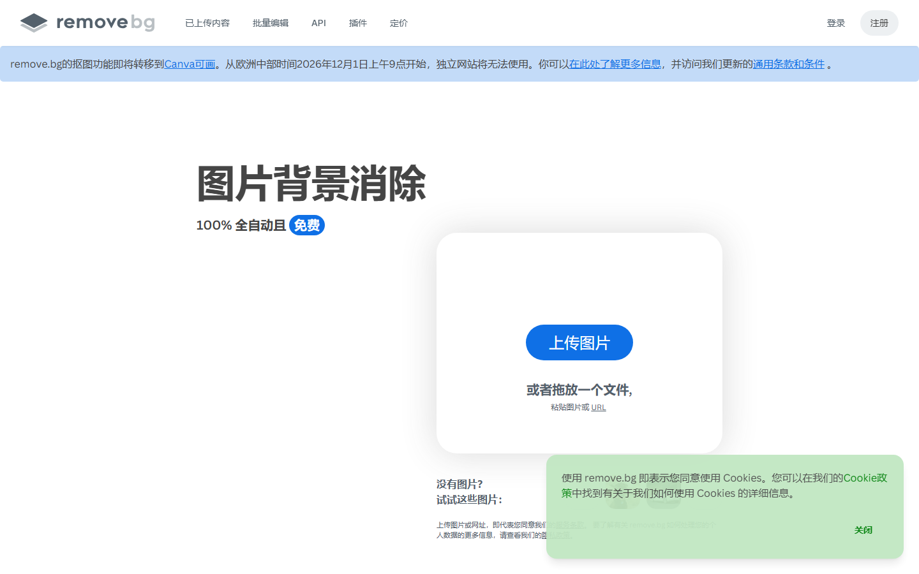Go to 批量编辑 in the navigation
Viewport: 919px width, 574px height.
271,23
